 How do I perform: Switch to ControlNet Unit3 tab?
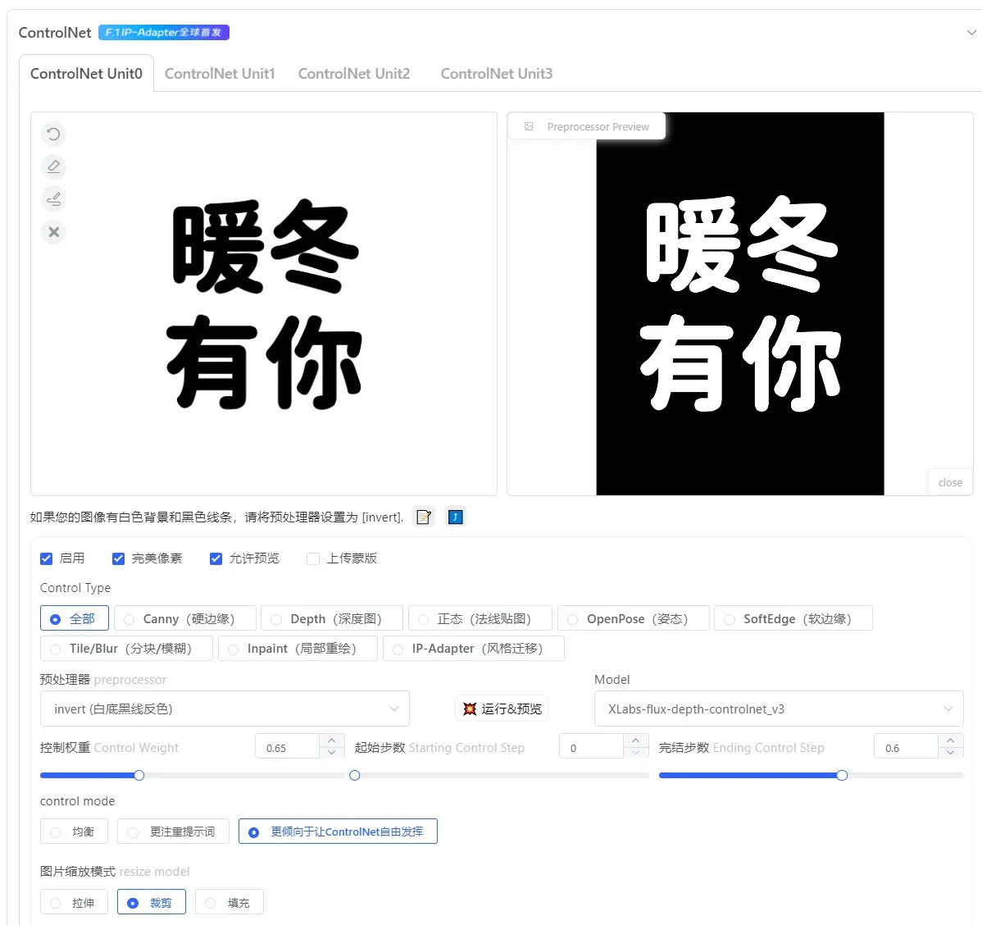(x=496, y=74)
